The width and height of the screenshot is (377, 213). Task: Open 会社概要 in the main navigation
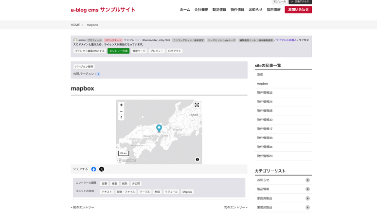[x=201, y=10]
